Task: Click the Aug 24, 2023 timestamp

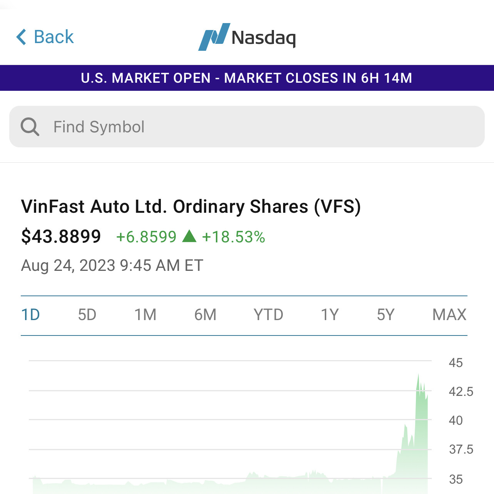Action: [x=112, y=265]
